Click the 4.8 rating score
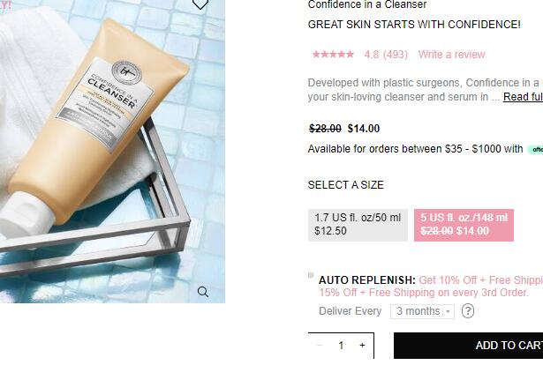 [x=371, y=55]
